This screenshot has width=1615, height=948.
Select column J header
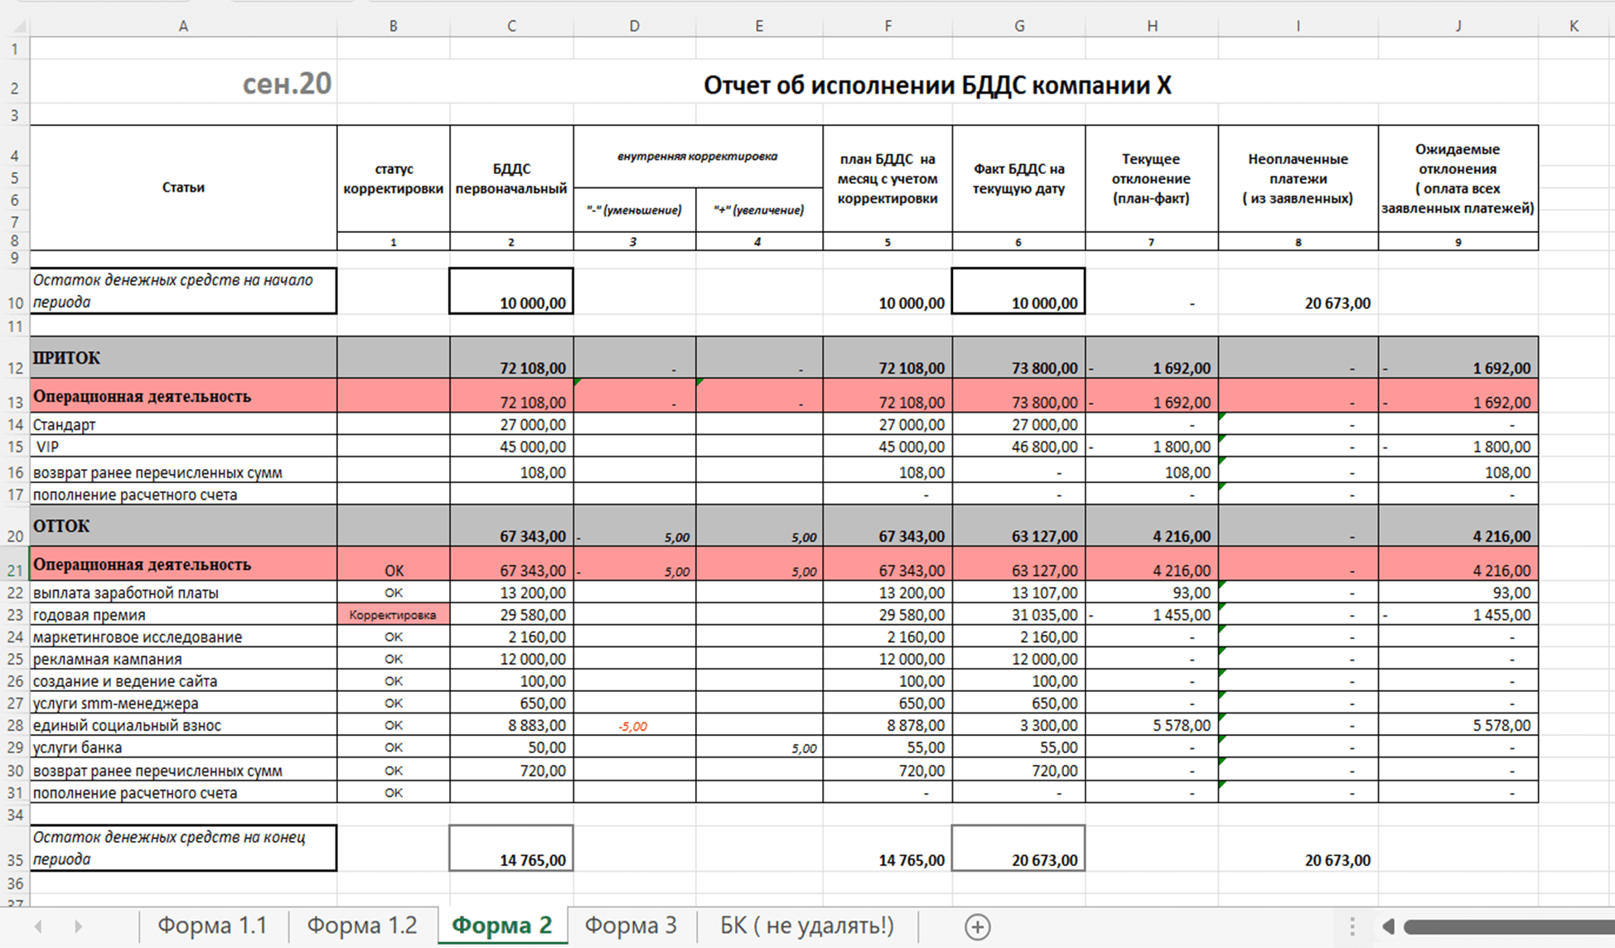[x=1458, y=27]
